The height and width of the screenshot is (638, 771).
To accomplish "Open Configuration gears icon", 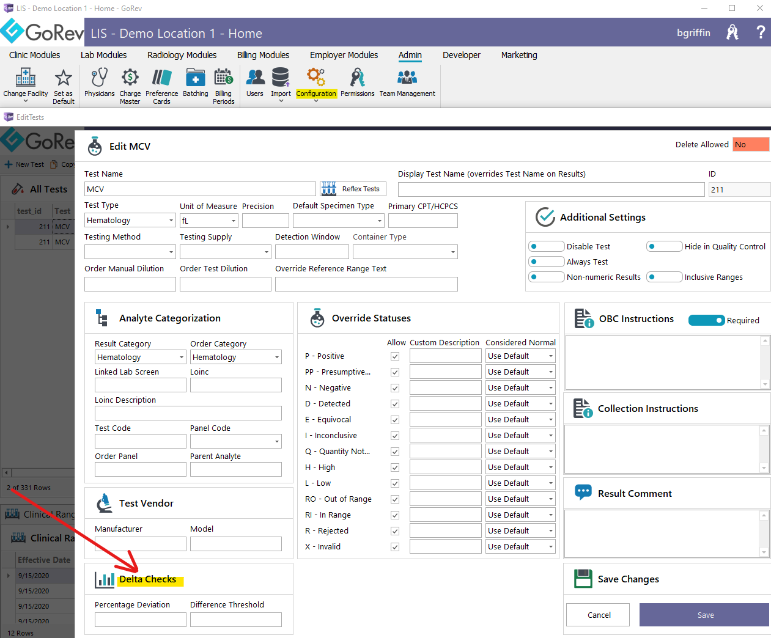I will click(316, 78).
